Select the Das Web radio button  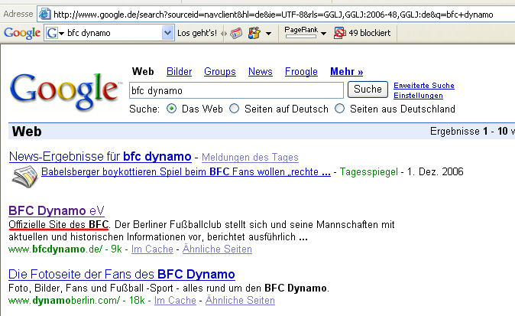[x=171, y=109]
